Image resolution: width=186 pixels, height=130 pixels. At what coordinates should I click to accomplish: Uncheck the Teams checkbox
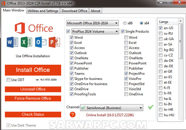click(71, 74)
